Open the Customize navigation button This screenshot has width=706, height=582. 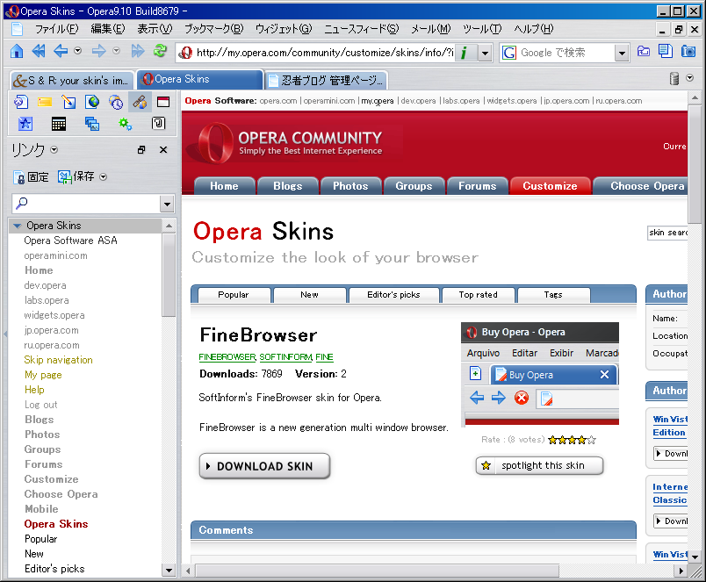tap(550, 186)
